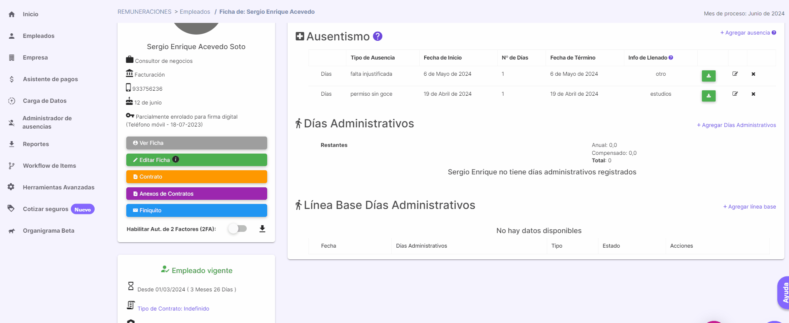This screenshot has height=323, width=789.
Task: Click the Empleados person icon
Action: coord(12,36)
